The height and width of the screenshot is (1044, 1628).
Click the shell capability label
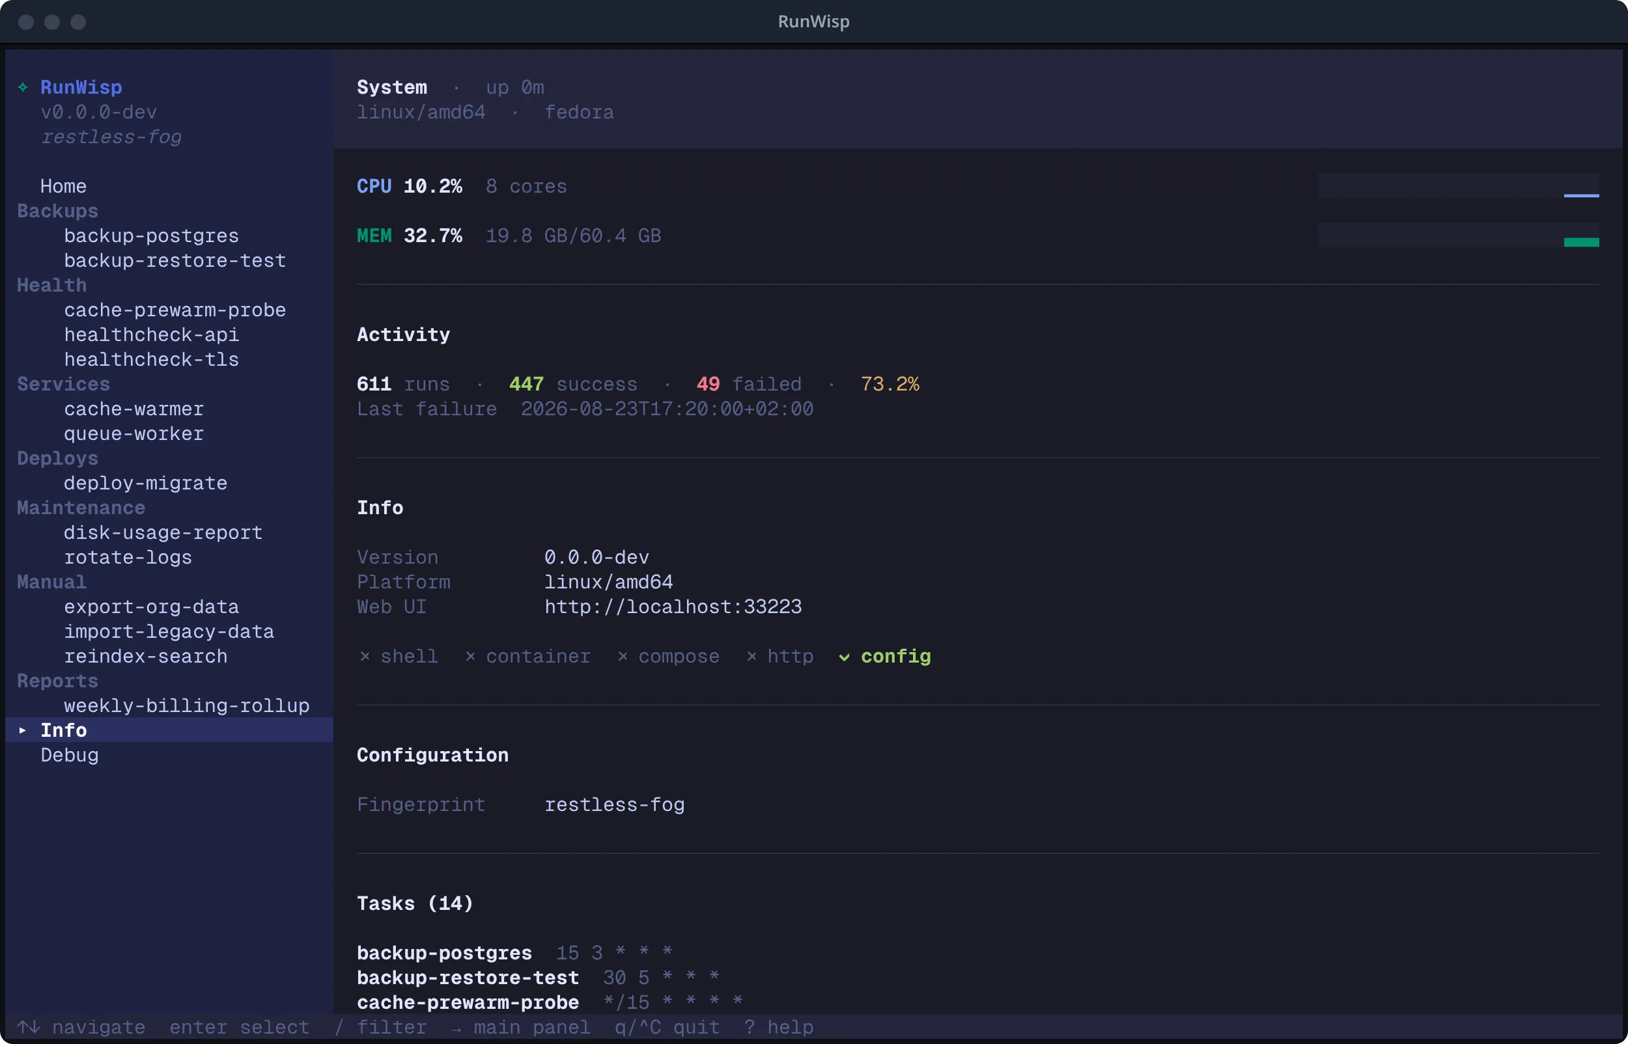[409, 656]
